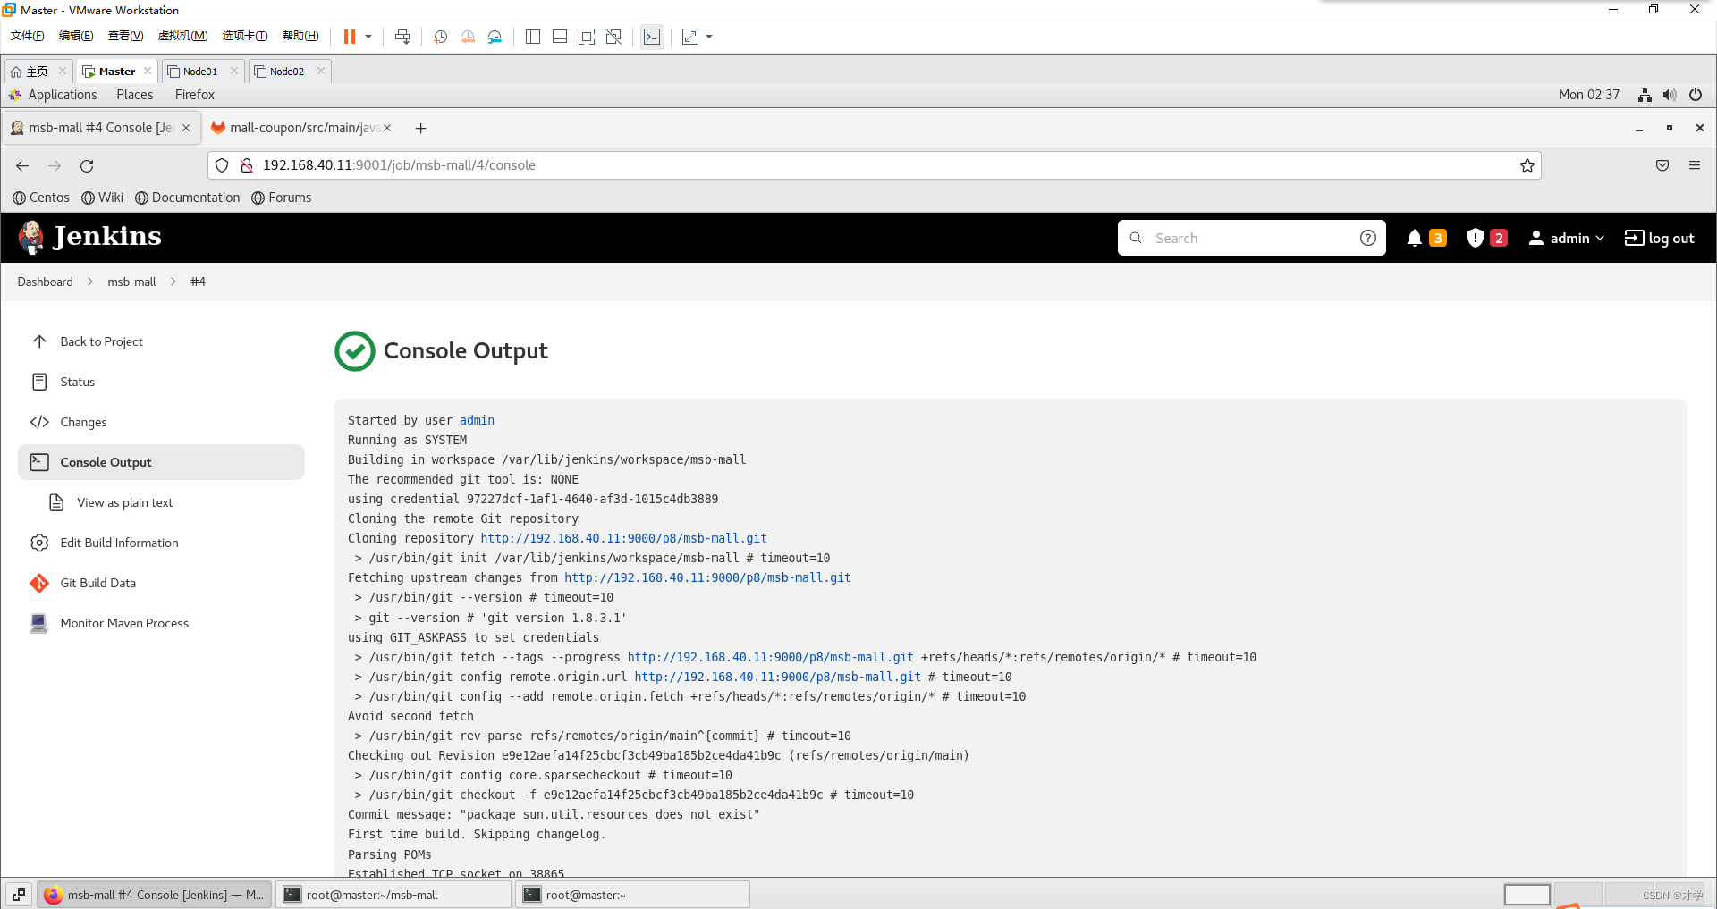Screen dimensions: 1717x909
Task: Switch to Unity mode icon in VMware toolbar
Action: click(x=613, y=37)
